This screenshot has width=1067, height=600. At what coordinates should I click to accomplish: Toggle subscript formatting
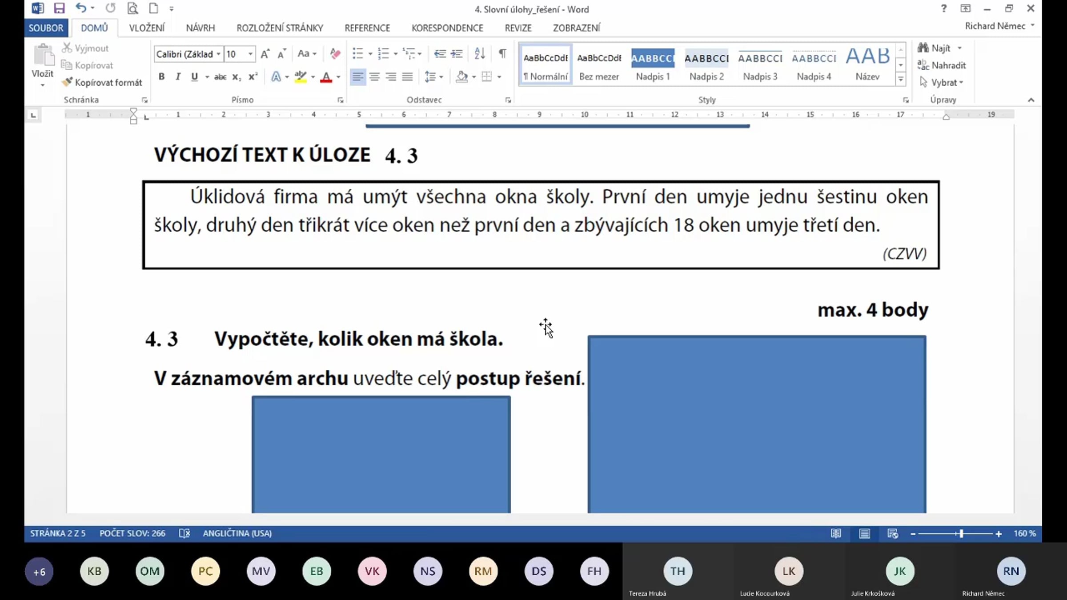pos(237,77)
